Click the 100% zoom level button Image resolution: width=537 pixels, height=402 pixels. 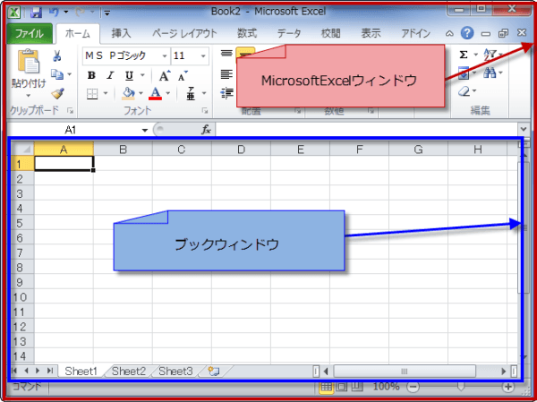click(x=386, y=387)
